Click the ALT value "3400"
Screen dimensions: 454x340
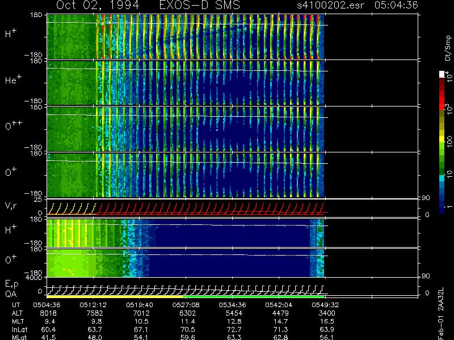click(x=327, y=313)
